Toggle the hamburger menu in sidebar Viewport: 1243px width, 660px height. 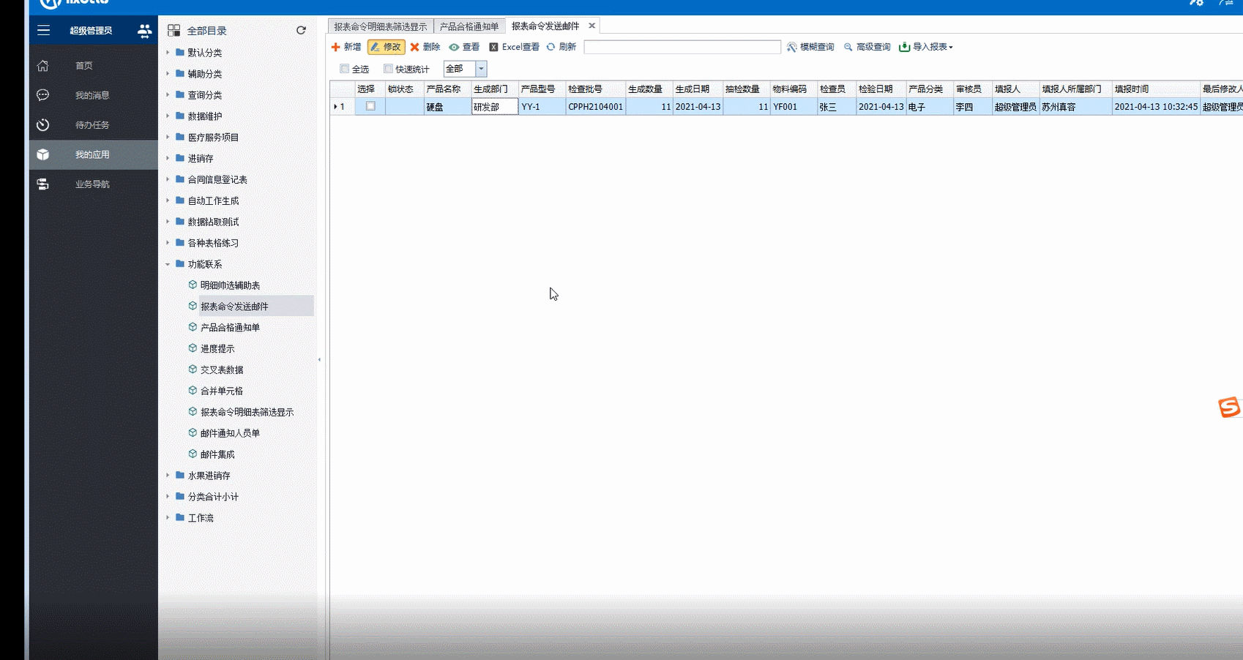tap(44, 30)
